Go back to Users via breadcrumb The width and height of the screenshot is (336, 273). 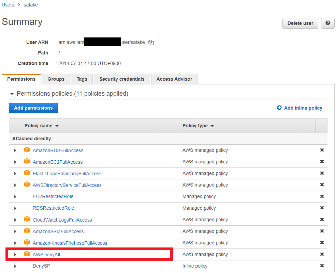8,5
